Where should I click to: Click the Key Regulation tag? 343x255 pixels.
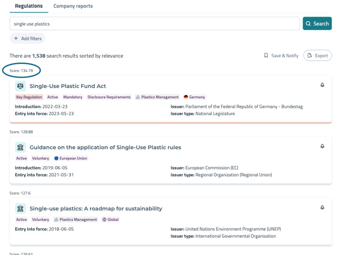29,97
